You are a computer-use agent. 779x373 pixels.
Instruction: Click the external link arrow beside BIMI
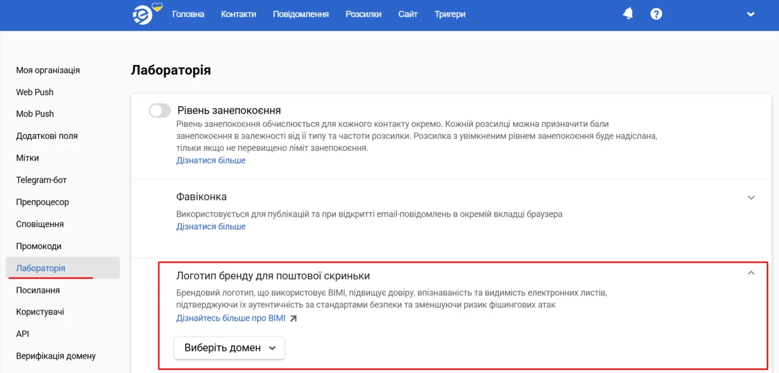pos(293,318)
